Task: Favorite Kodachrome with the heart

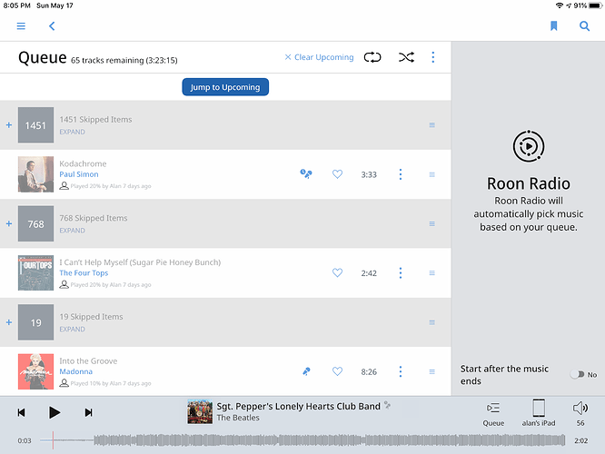Action: coord(337,174)
